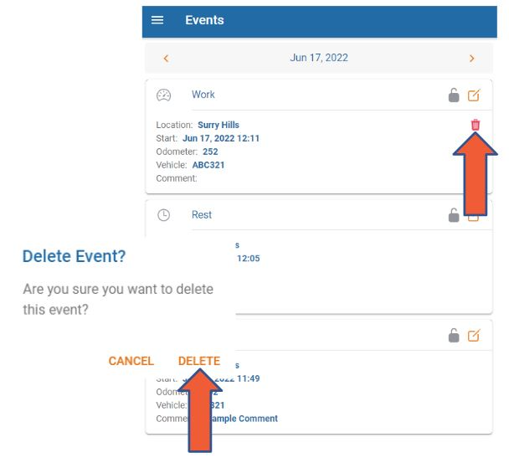Click the Events header title

pyautogui.click(x=204, y=20)
